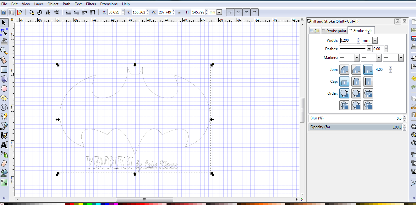Open the end Markers dropdown

pos(401,58)
